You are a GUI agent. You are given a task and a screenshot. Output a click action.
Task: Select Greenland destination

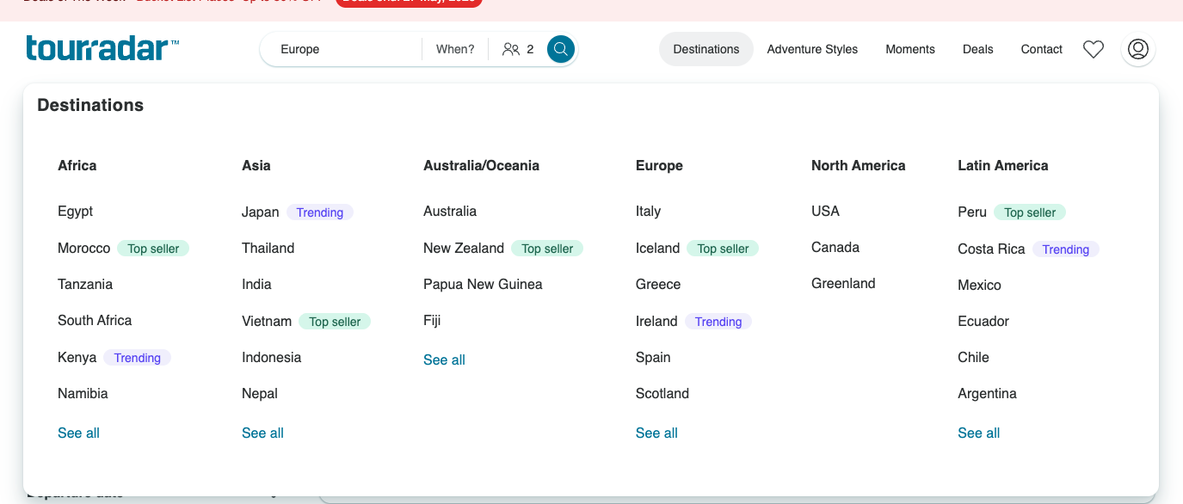point(843,283)
